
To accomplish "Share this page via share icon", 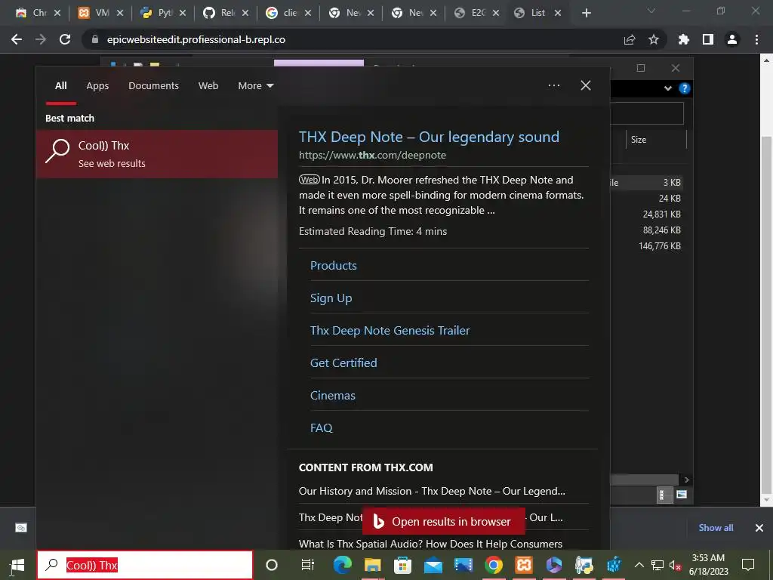I will (630, 39).
